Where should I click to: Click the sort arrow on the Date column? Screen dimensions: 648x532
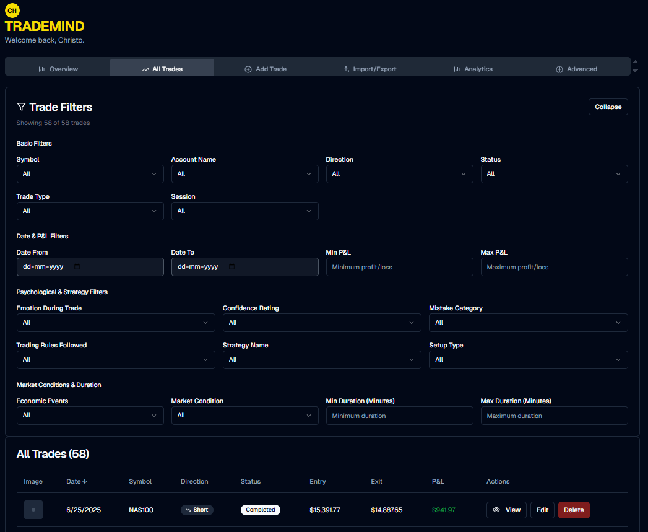pos(85,481)
